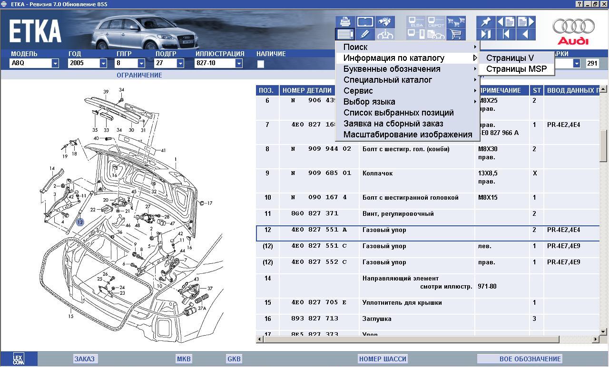Open the МОДЕЛЬ dropdown showing A8Q
609x367 pixels.
[x=55, y=63]
